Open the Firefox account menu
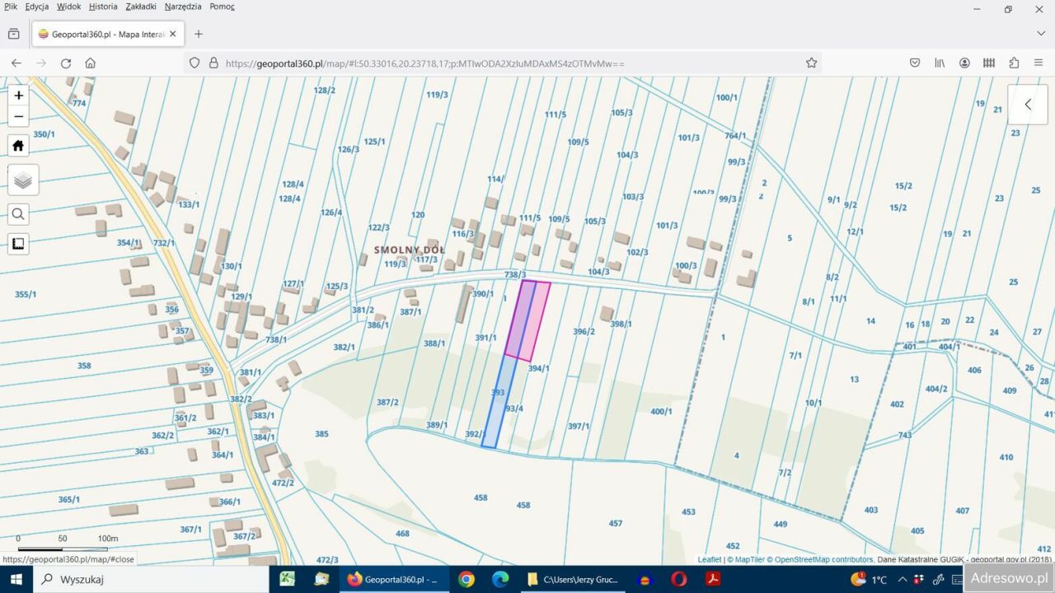Screen dimensions: 1055x593 pyautogui.click(x=964, y=63)
